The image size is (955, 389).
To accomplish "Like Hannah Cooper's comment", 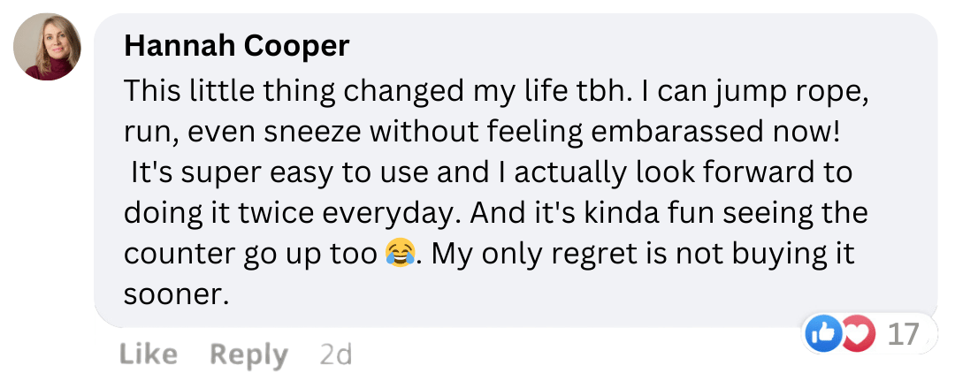I will click(x=148, y=355).
